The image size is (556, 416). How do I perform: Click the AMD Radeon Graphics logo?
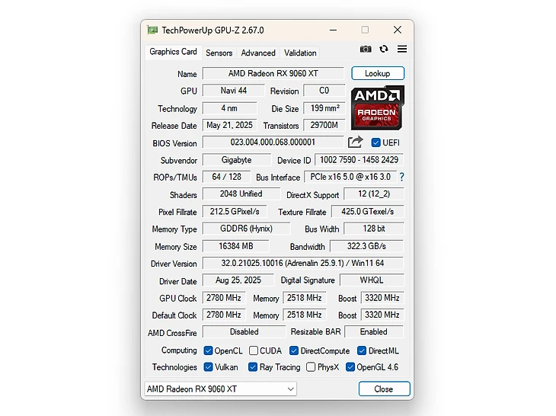tap(377, 107)
